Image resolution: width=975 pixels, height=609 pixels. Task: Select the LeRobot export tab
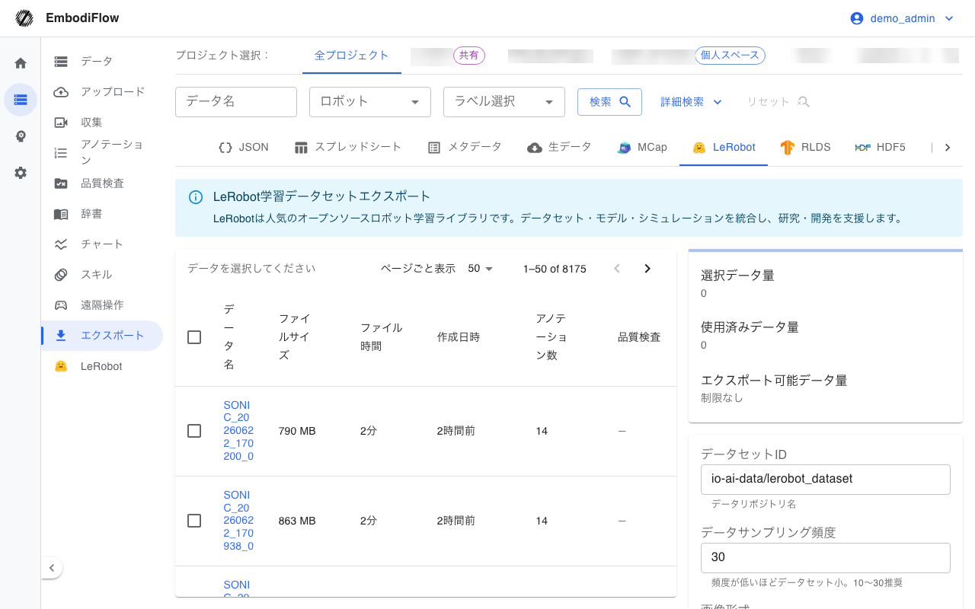(x=724, y=148)
